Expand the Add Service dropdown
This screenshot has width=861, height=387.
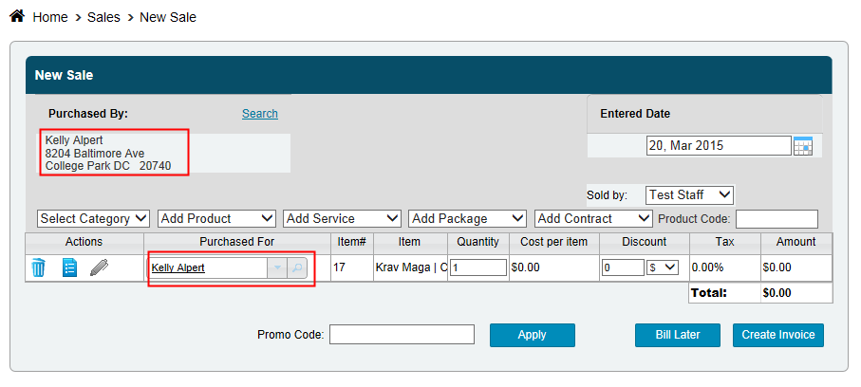(342, 219)
